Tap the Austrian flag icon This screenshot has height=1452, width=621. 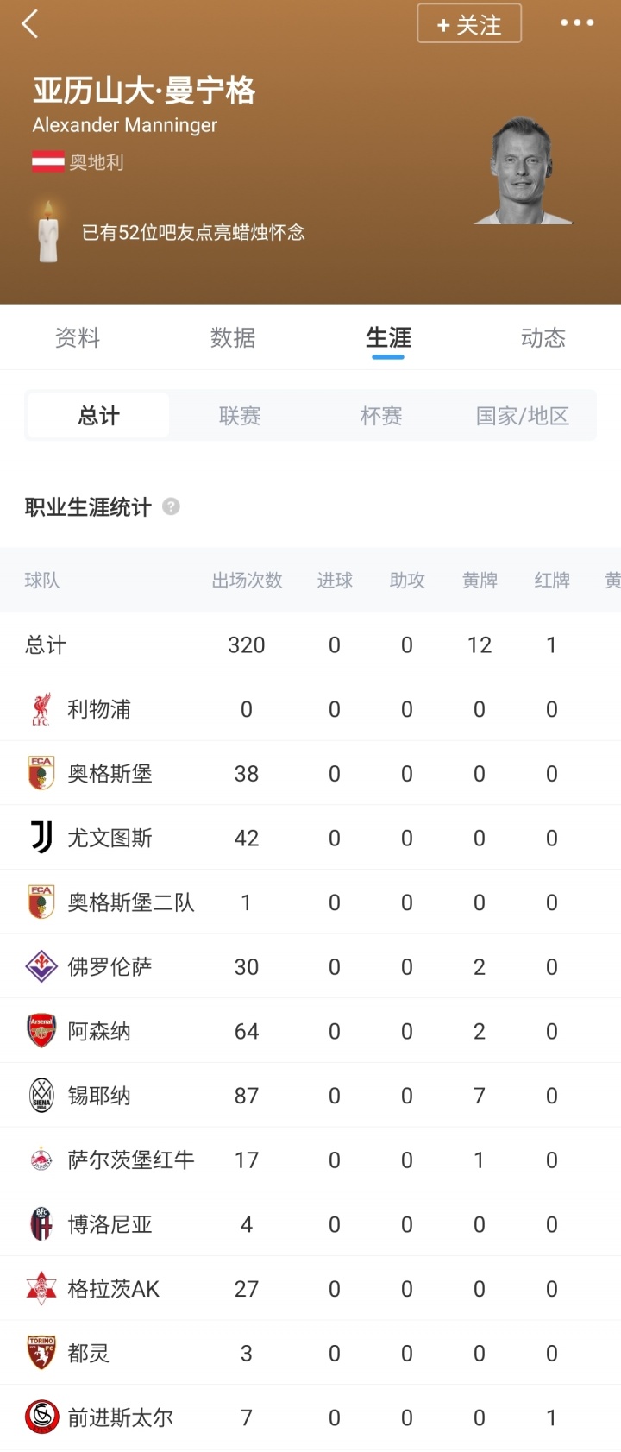tap(48, 161)
